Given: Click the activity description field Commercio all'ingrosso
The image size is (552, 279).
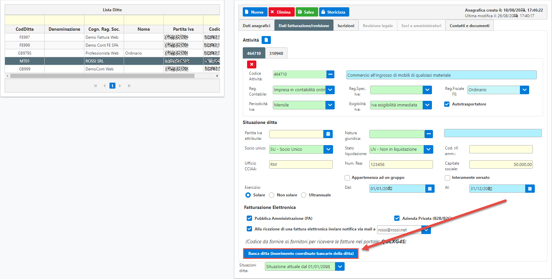Looking at the screenshot, I should coord(442,75).
